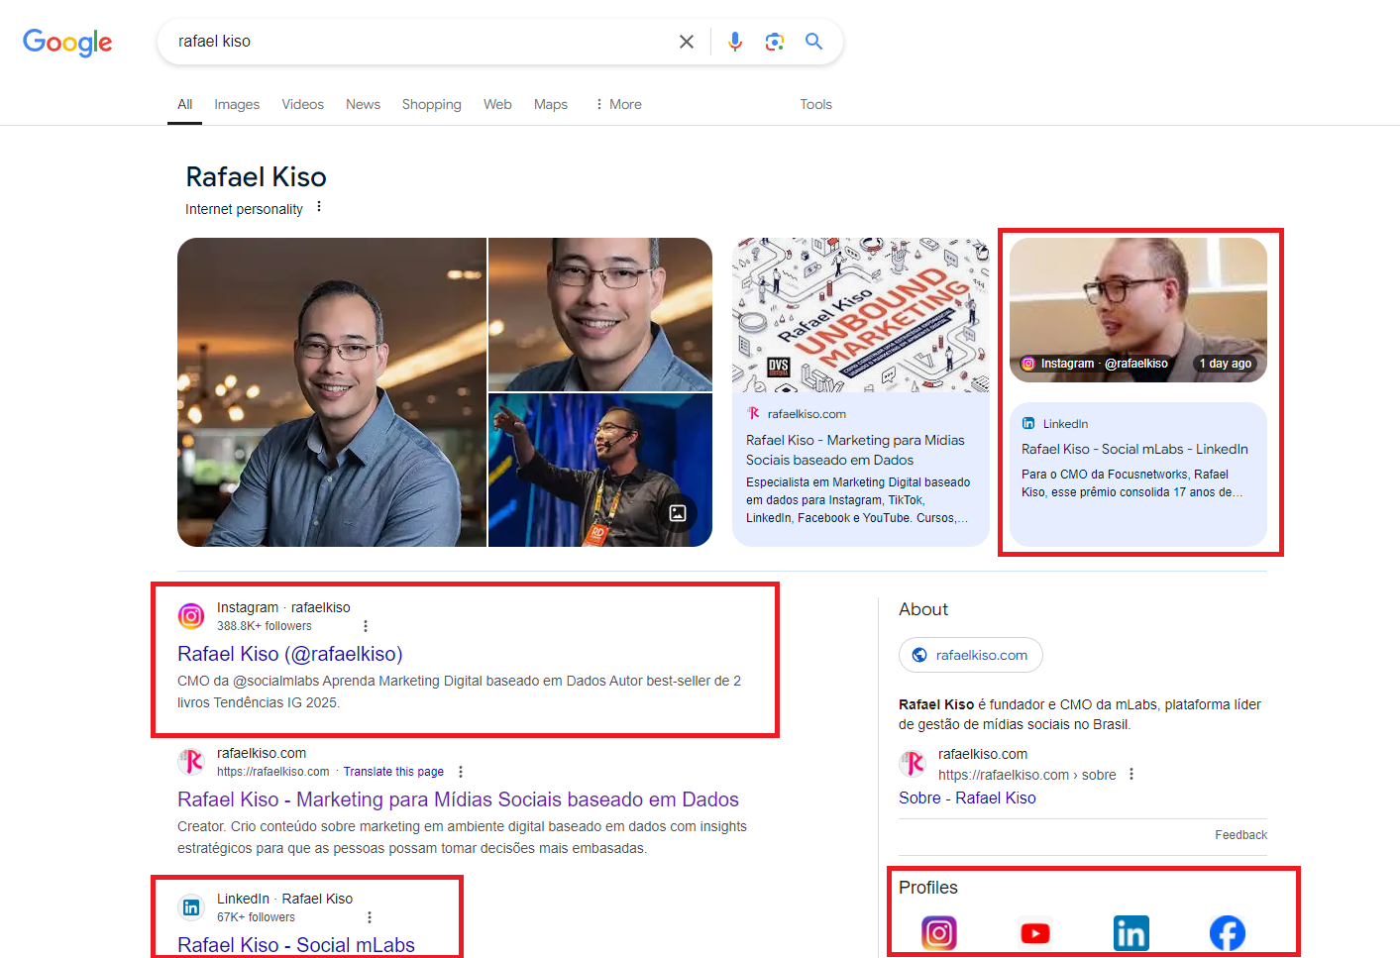The height and width of the screenshot is (958, 1400).
Task: Click the magnifier search button
Action: [x=814, y=42]
